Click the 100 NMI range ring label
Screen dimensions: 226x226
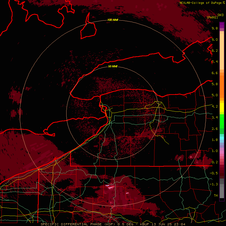point(113,20)
